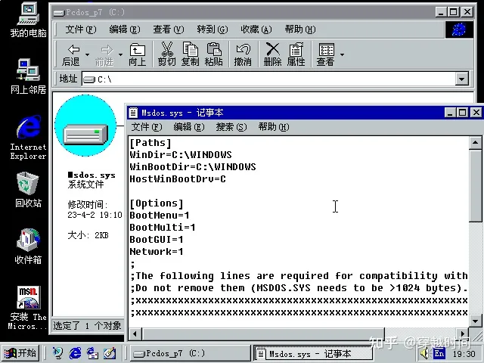Open Explorer 编辑(E) menu
The image size is (484, 363).
125,29
